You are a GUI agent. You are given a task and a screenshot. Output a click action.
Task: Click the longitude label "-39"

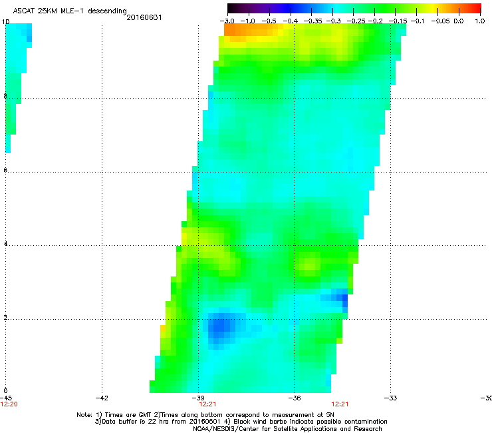(198, 398)
